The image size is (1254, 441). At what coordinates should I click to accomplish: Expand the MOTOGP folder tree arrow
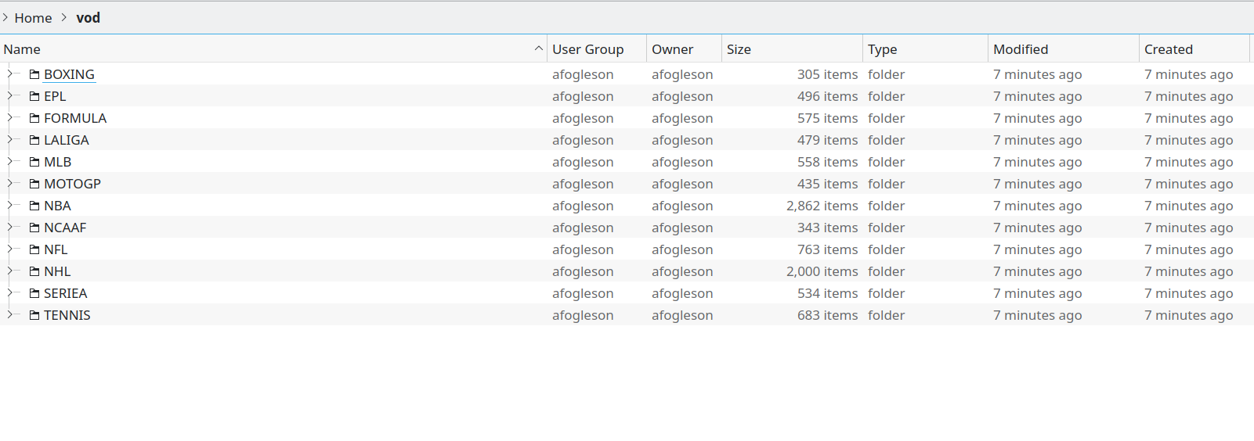tap(9, 184)
